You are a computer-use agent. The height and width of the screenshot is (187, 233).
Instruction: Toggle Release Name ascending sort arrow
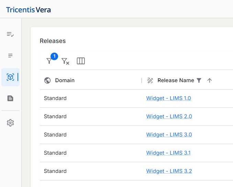click(210, 80)
